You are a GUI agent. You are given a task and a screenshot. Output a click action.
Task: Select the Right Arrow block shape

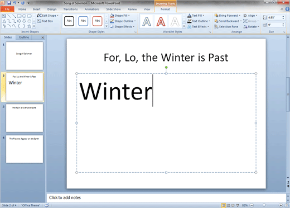point(19,21)
